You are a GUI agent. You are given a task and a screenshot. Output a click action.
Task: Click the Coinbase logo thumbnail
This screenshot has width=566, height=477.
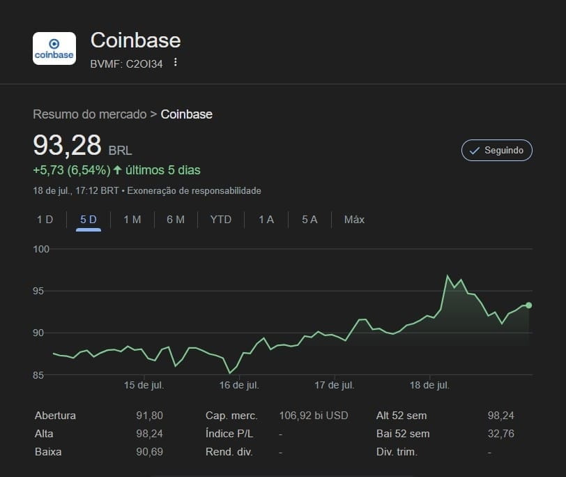(x=54, y=48)
